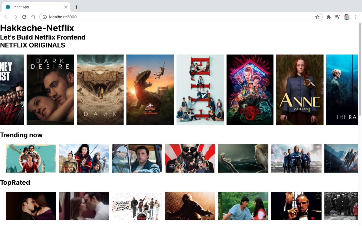The image size is (362, 226).
Task: Select the React App tab
Action: point(36,7)
